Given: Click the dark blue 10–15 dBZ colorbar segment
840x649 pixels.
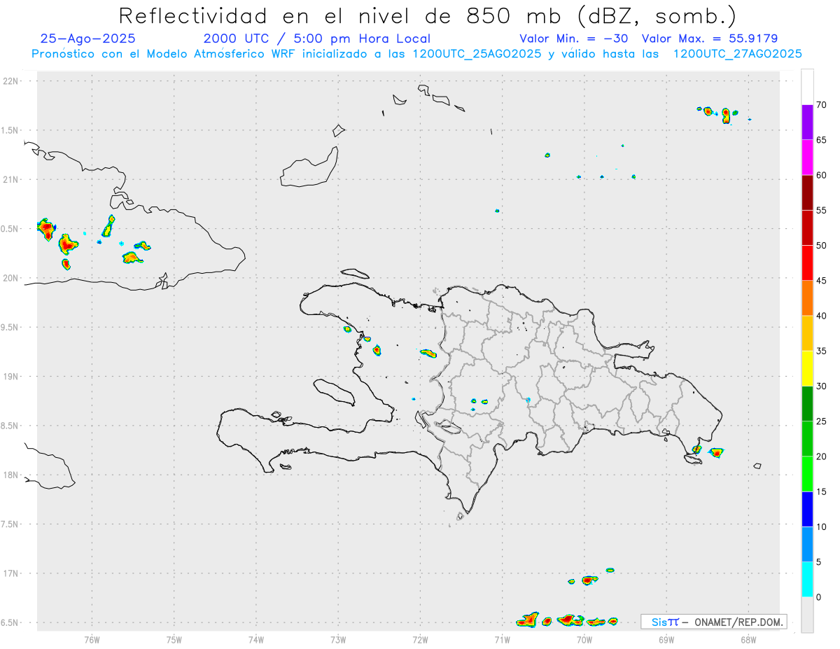Looking at the screenshot, I should click(808, 510).
